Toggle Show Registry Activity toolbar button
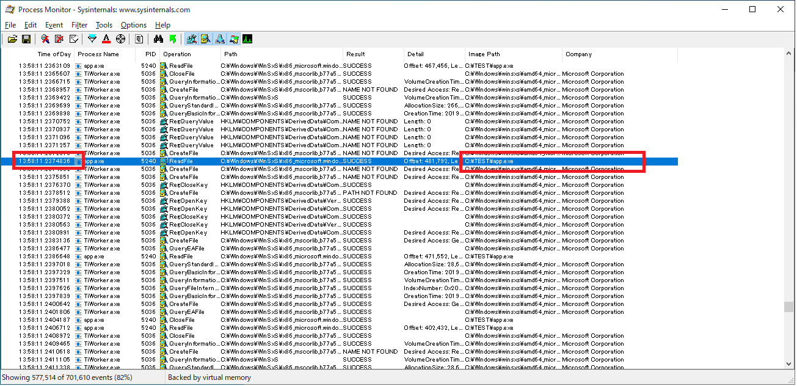The image size is (797, 386). click(192, 39)
